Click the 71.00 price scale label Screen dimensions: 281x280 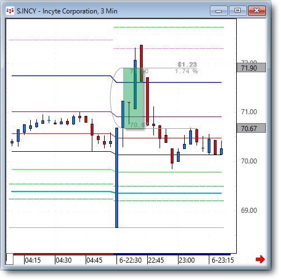pos(249,112)
